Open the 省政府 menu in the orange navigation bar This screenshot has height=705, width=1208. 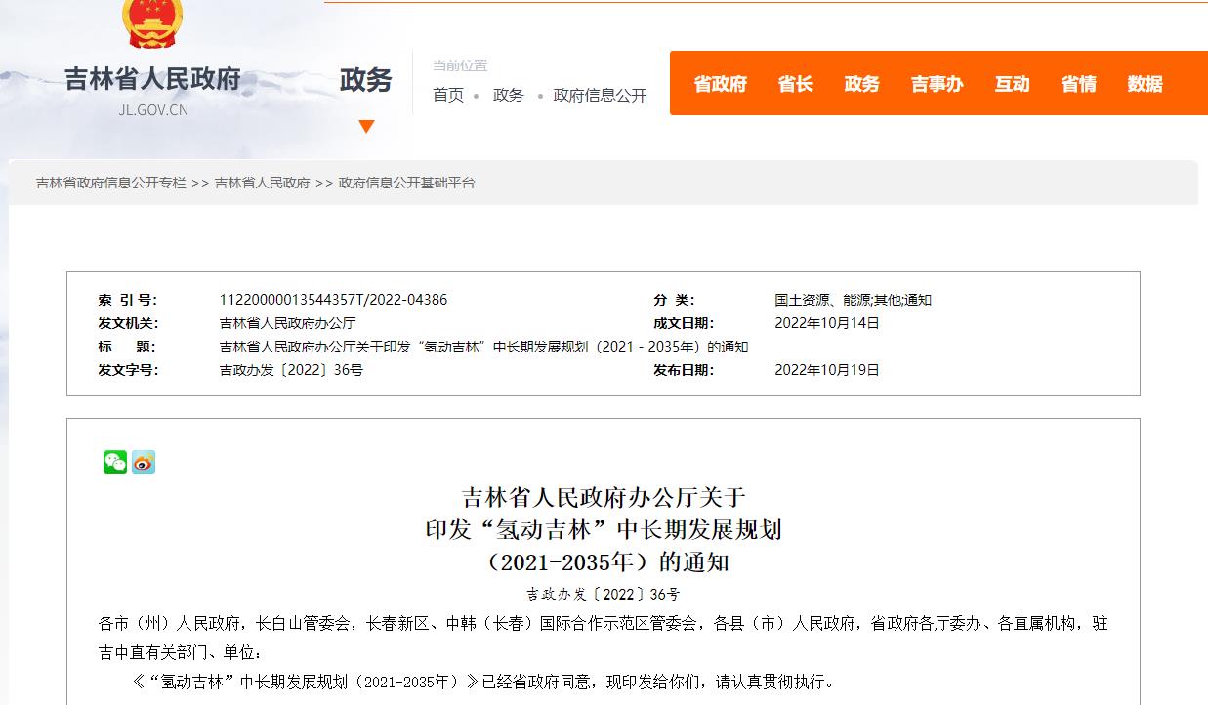720,84
